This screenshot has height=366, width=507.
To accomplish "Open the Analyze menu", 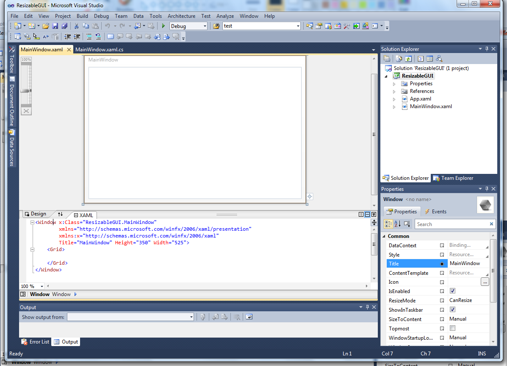I will [225, 16].
